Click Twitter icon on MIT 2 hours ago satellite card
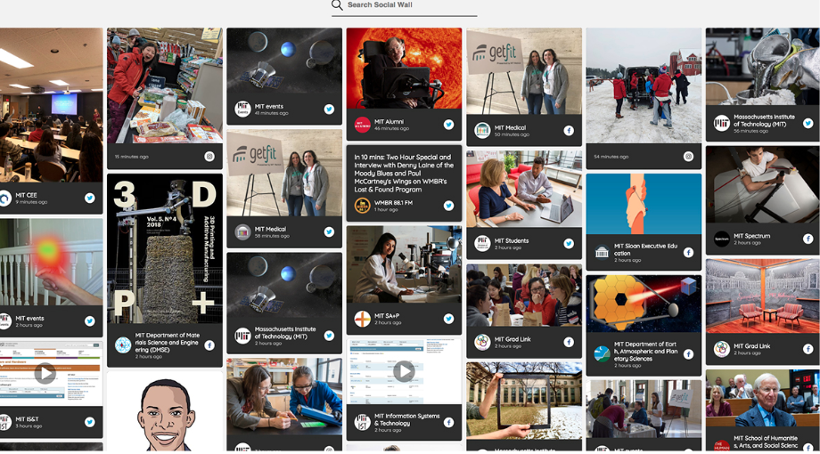820x454 pixels. 329,336
